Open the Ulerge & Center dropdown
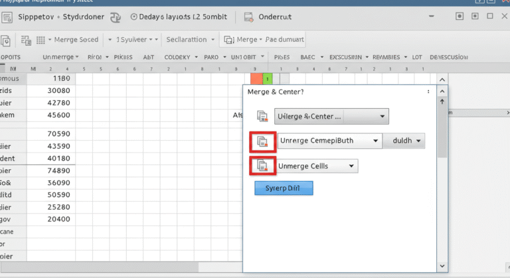510x278 pixels. pyautogui.click(x=382, y=117)
